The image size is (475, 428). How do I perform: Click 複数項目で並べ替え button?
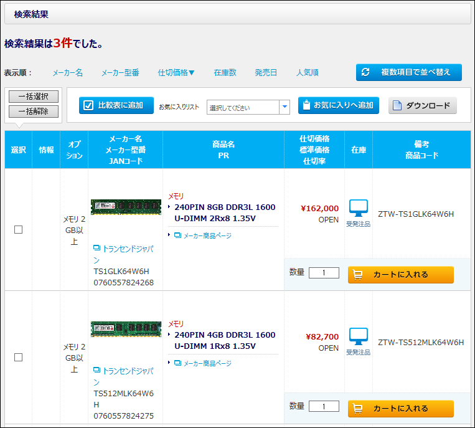409,72
